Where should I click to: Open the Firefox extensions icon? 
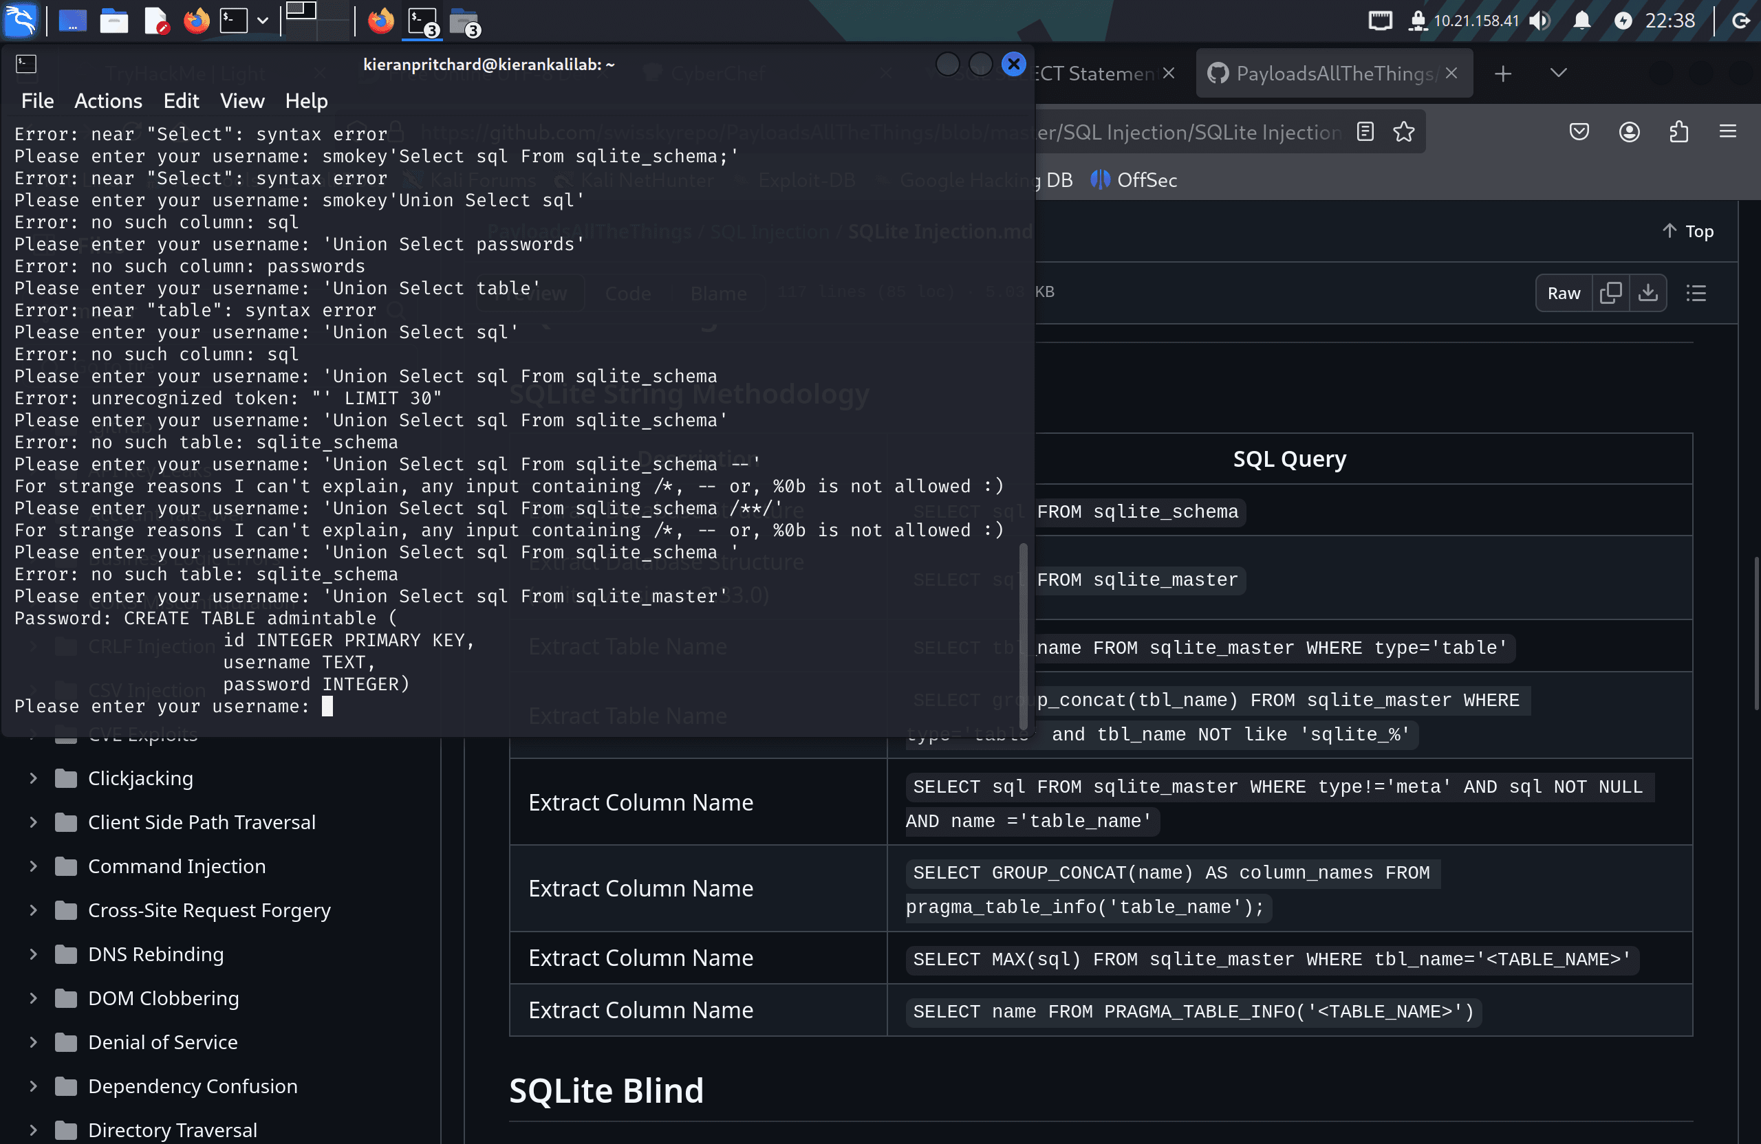coord(1679,131)
